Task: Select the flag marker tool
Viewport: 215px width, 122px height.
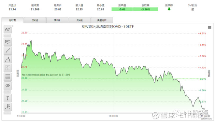Action: click(x=8, y=107)
